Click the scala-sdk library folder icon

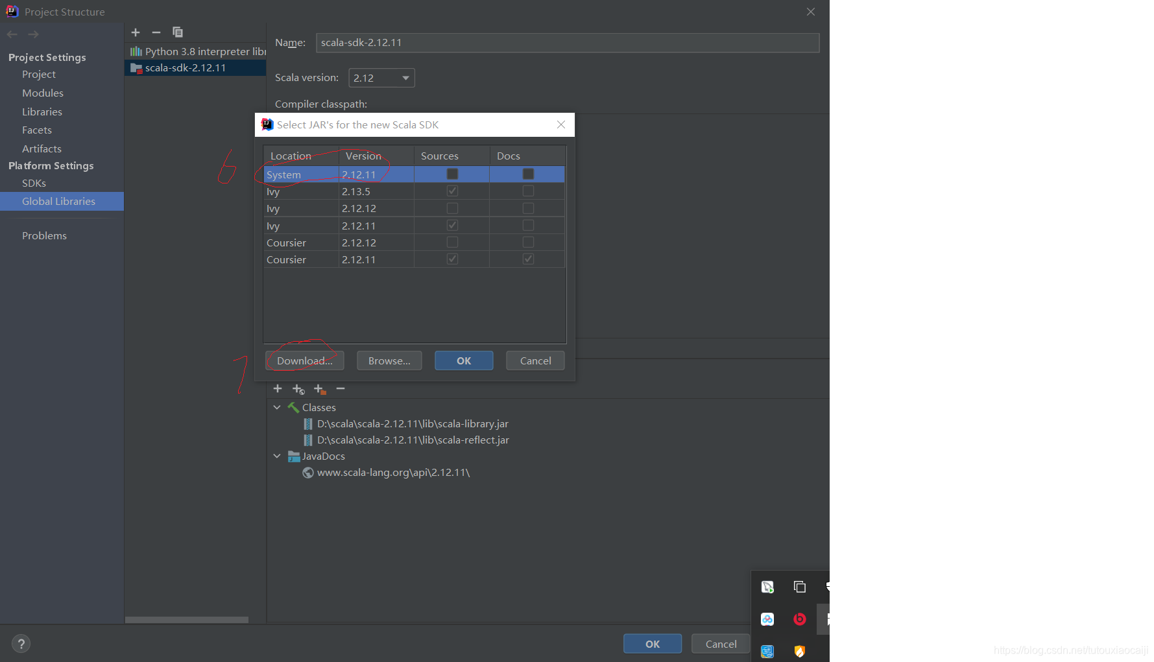coord(136,68)
